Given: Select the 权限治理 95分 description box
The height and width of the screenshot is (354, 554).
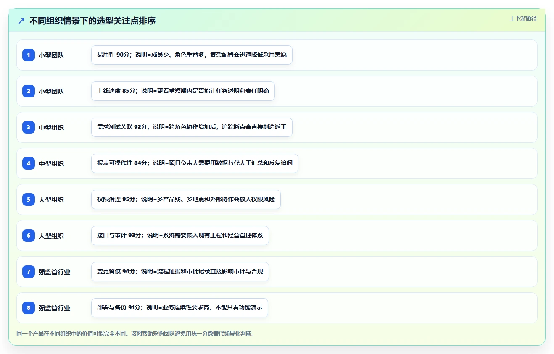Looking at the screenshot, I should click(x=186, y=199).
